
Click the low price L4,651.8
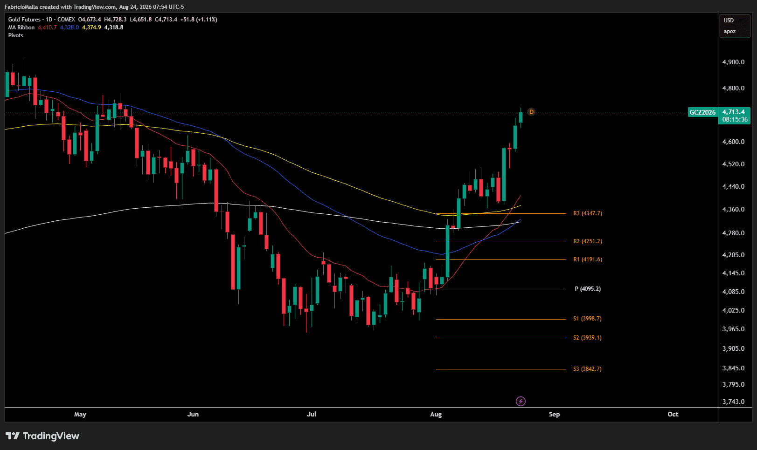click(x=141, y=20)
